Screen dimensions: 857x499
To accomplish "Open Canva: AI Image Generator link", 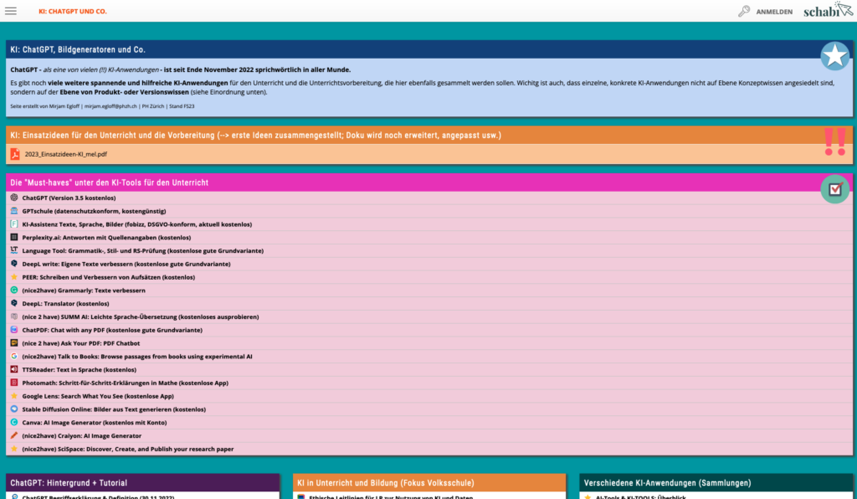I will click(x=95, y=423).
